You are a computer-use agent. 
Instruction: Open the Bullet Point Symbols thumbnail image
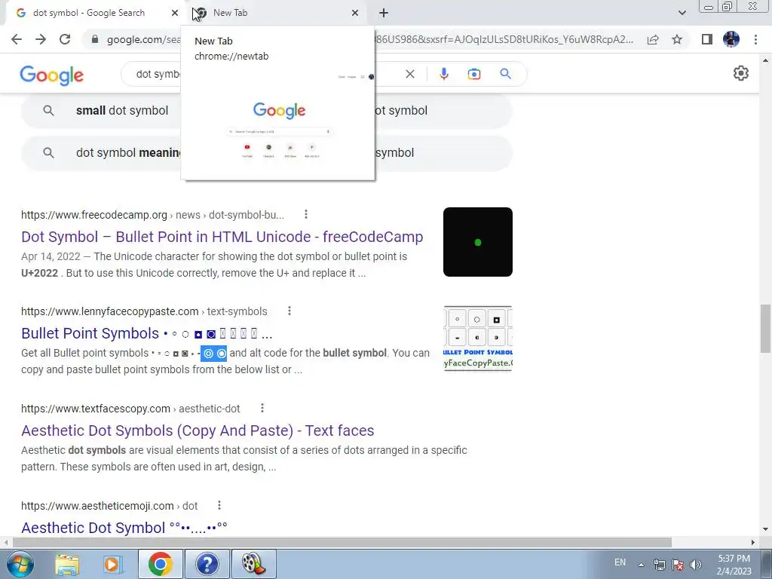click(x=477, y=339)
